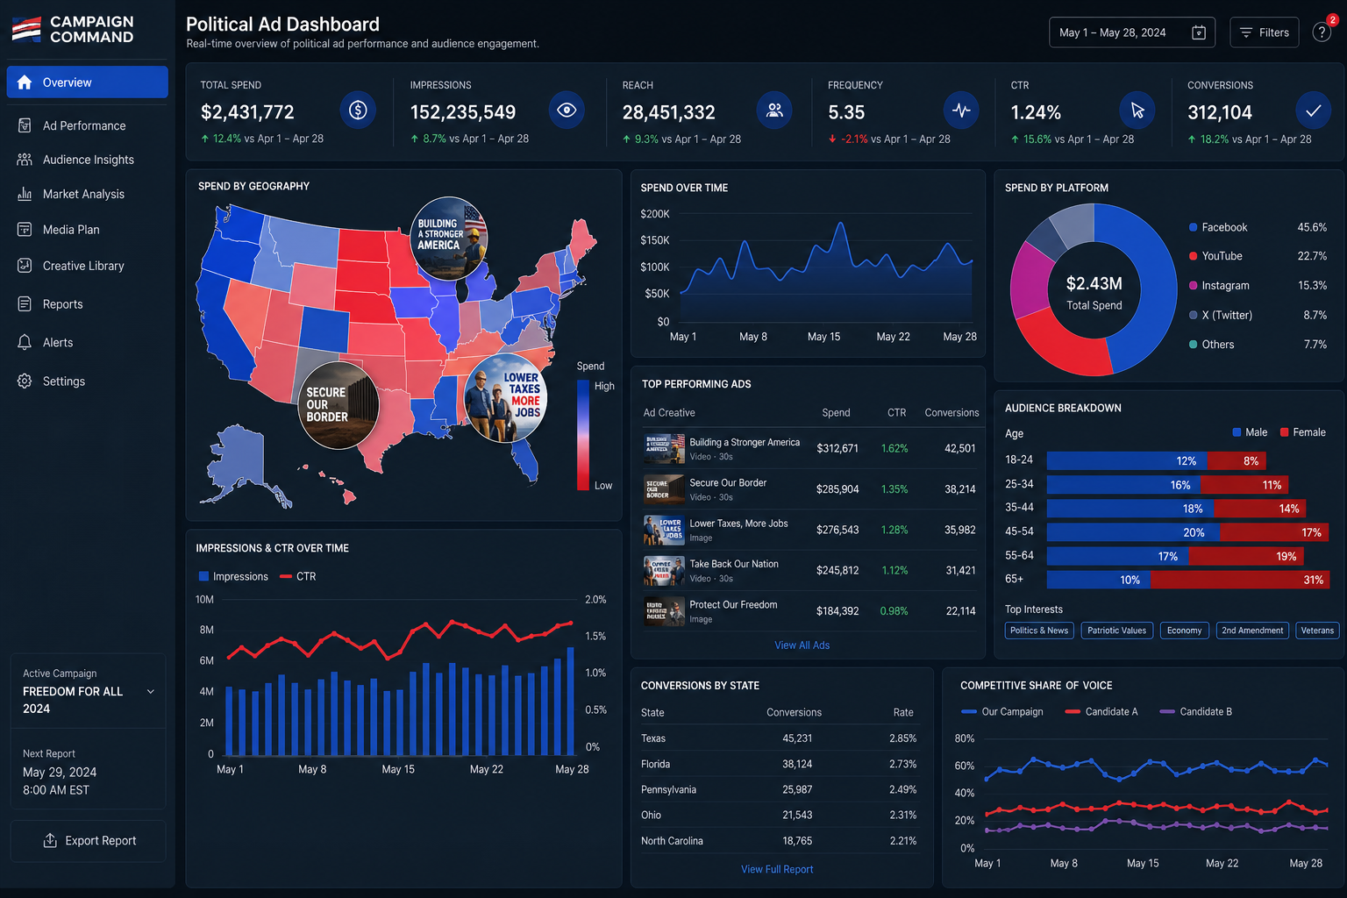Screen dimensions: 1347x898
Task: Click the Media Plan icon
Action: coord(25,230)
